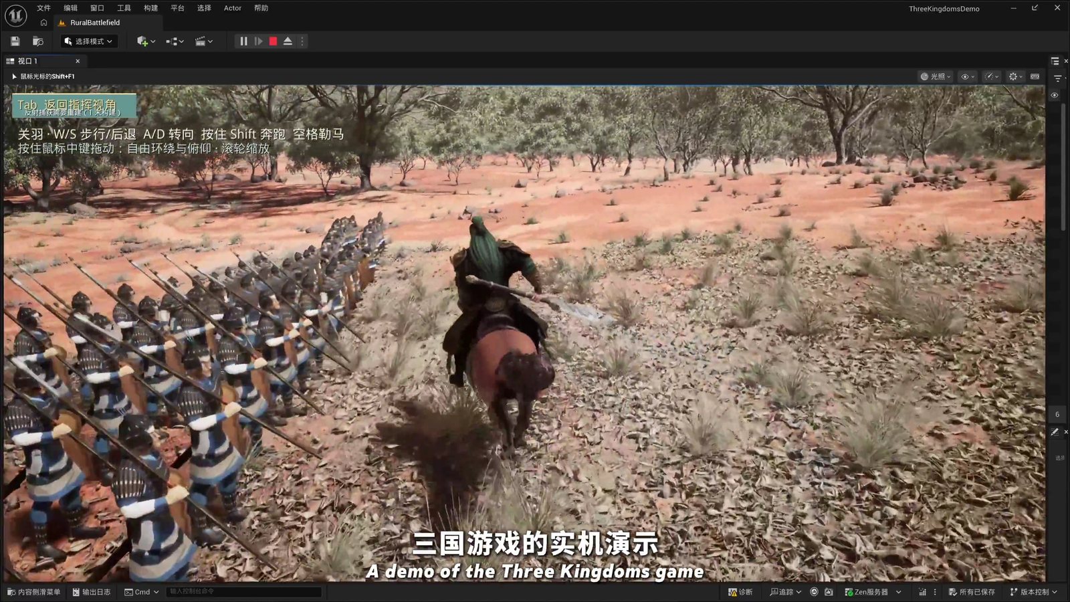
Task: Open the viewport performance gauge dropdown
Action: pyautogui.click(x=992, y=76)
